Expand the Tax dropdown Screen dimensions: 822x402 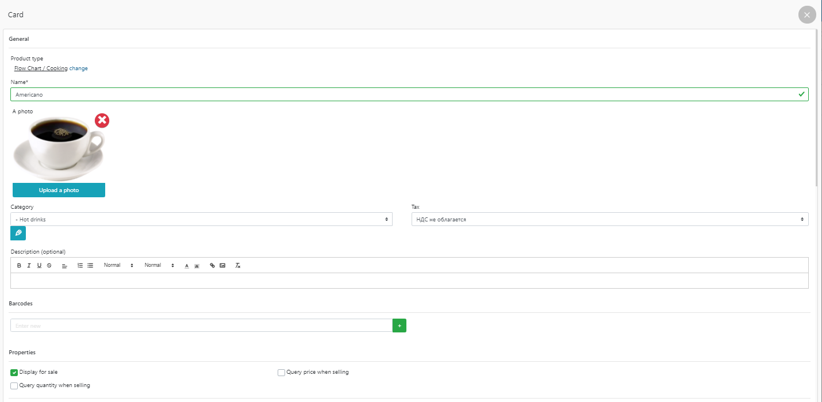click(609, 220)
